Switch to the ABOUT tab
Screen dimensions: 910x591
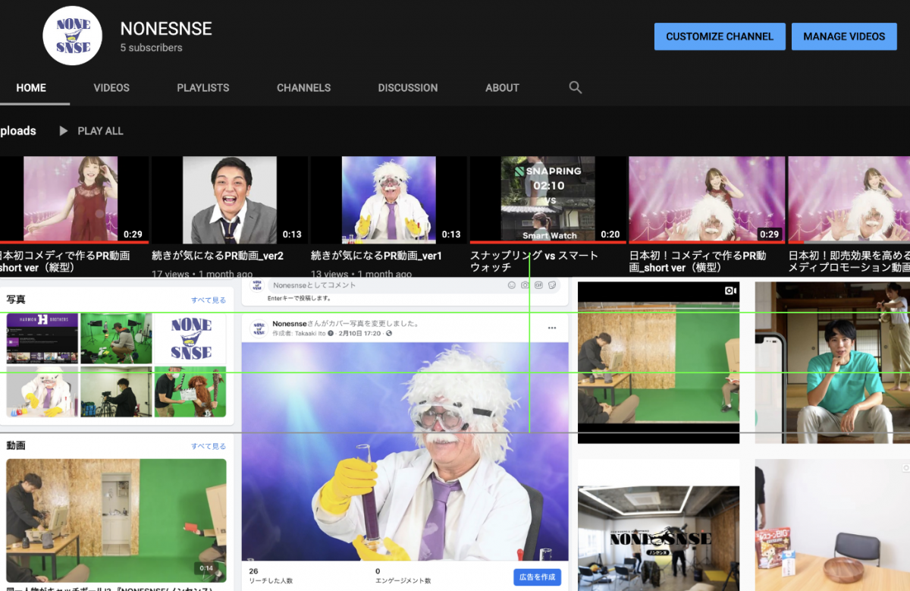(502, 88)
